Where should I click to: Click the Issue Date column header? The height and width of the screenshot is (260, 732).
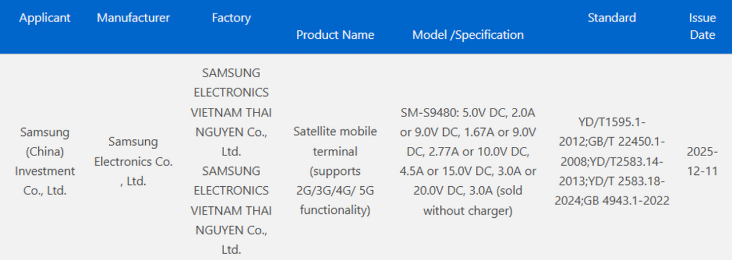702,26
